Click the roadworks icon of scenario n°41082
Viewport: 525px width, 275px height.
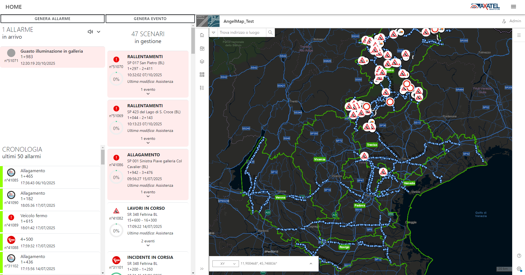click(x=116, y=211)
